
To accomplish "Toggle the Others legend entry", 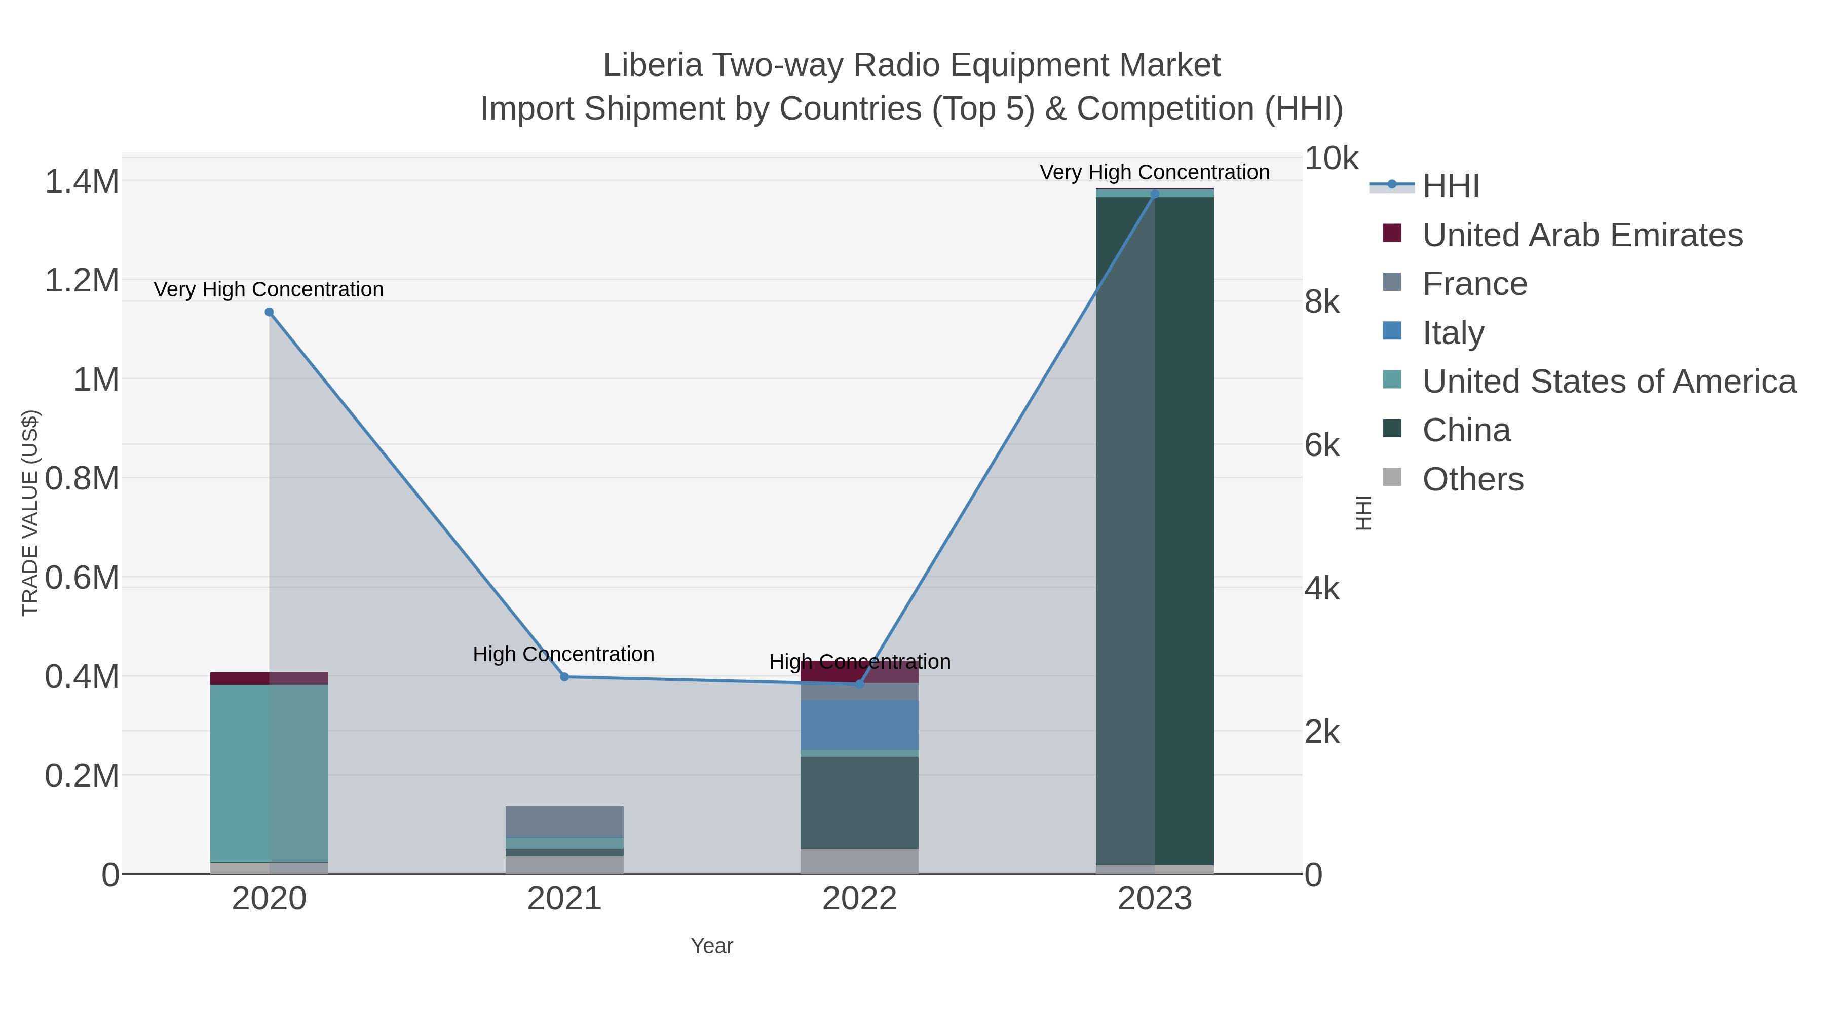I will pos(1453,479).
